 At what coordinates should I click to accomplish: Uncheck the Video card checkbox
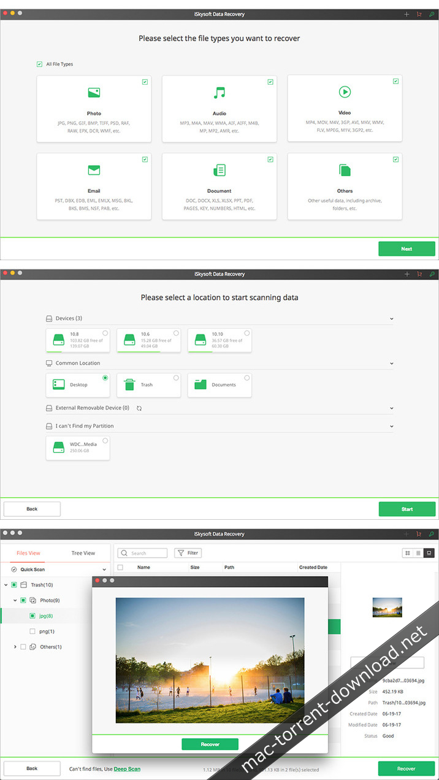[396, 81]
